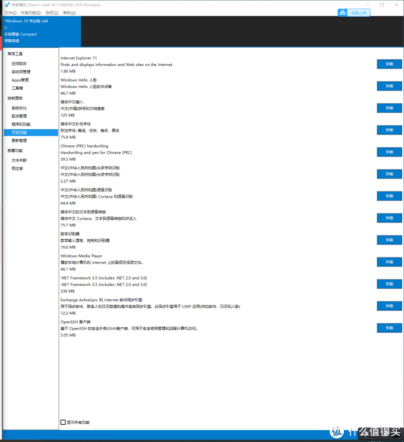Select the Internet Explorer 11 feature title

click(x=78, y=58)
